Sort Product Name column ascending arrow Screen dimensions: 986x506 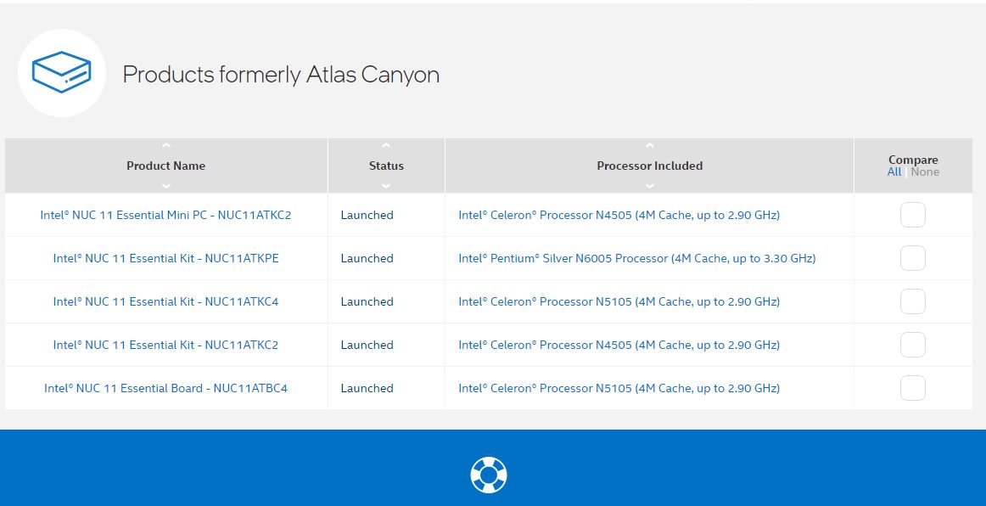[166, 146]
